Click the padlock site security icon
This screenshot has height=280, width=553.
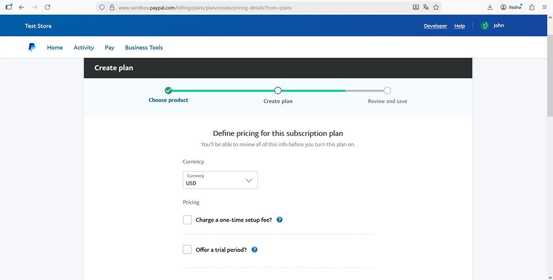point(112,7)
